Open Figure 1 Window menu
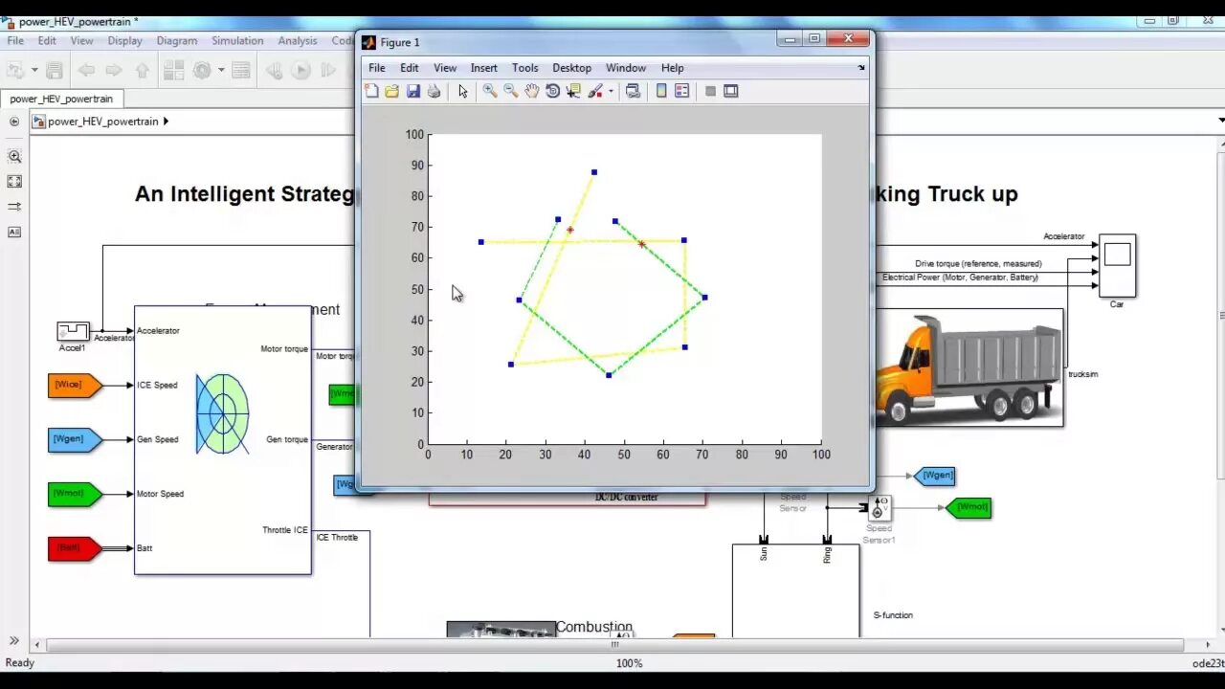The width and height of the screenshot is (1225, 689). 626,68
